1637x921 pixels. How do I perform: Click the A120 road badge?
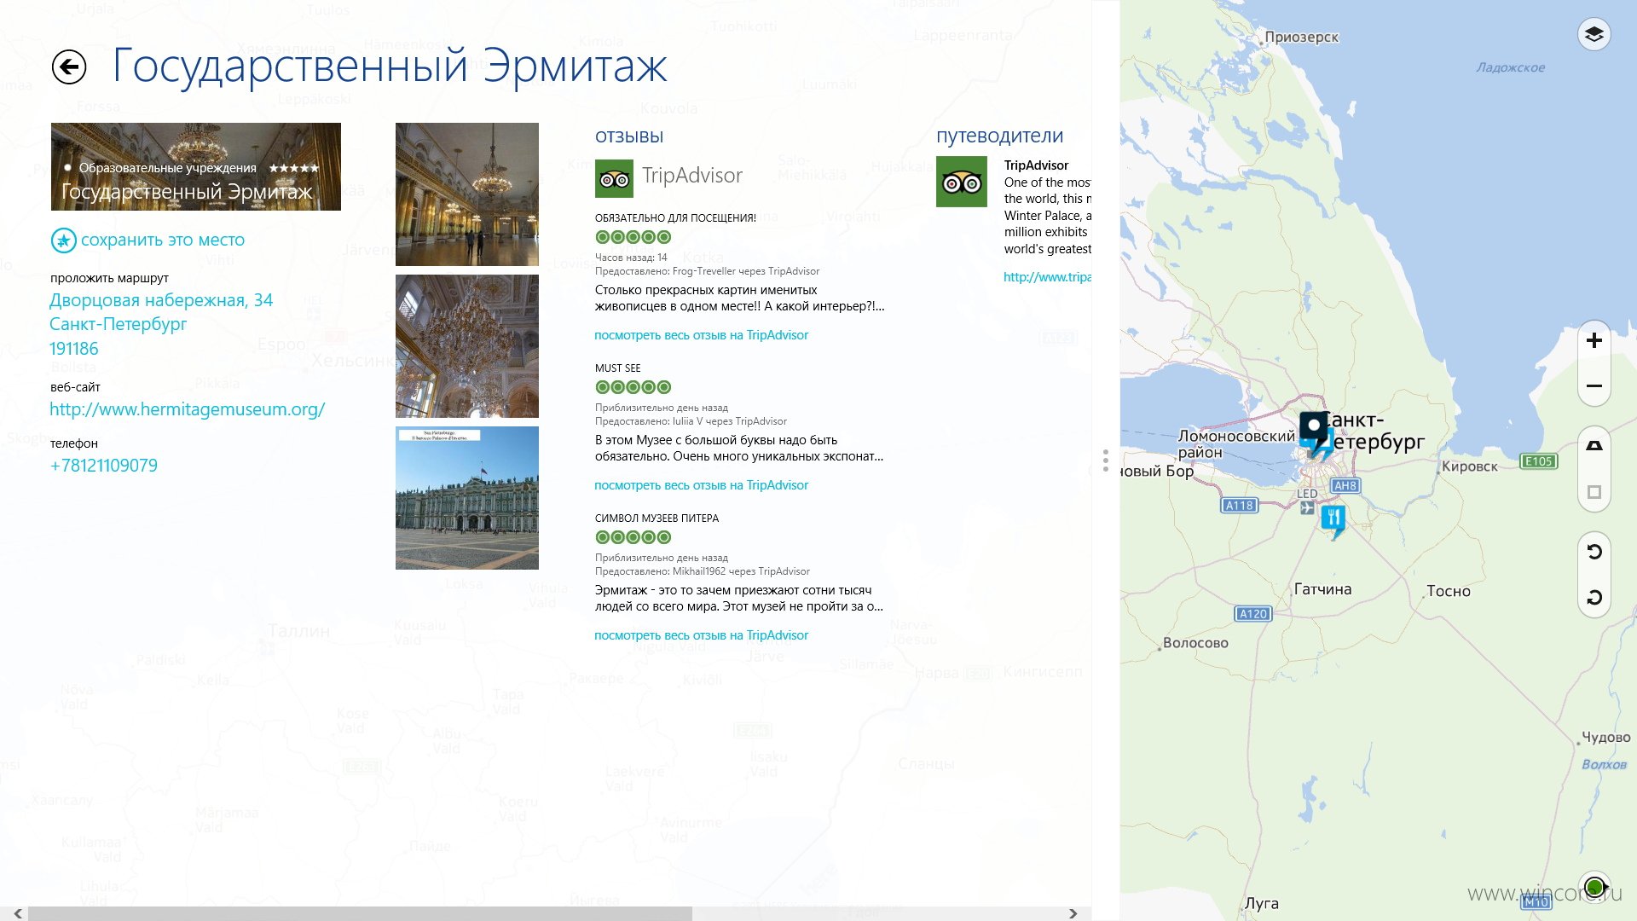pos(1253,614)
